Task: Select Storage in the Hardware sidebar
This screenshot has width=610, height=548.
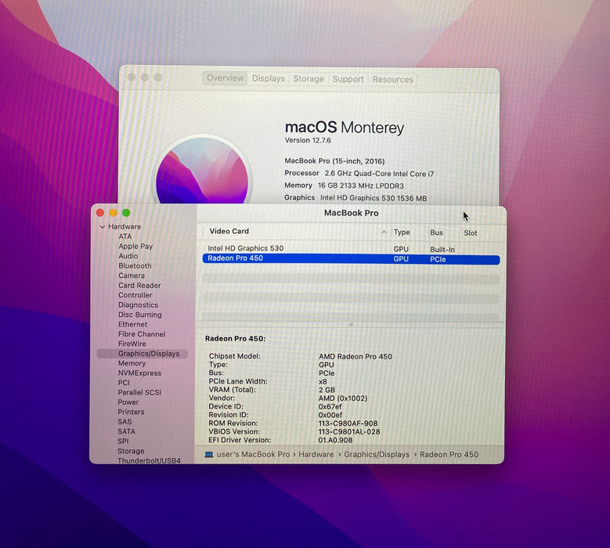Action: point(131,451)
